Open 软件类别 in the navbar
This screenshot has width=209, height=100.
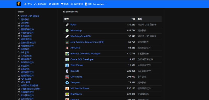77,4
